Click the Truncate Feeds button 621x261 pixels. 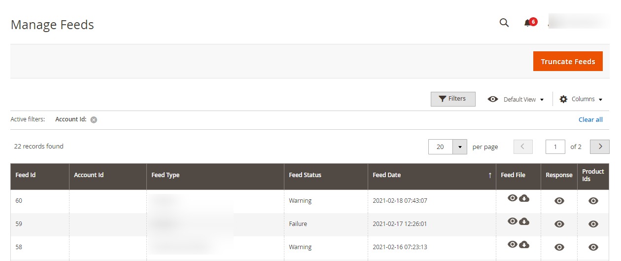[568, 61]
